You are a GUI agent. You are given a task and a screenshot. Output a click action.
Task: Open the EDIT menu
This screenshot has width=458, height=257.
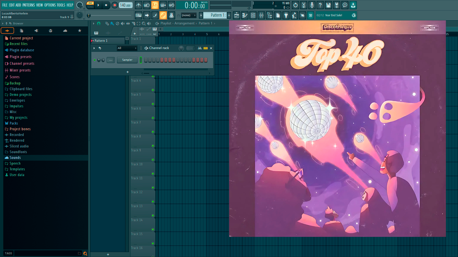[x=12, y=5]
